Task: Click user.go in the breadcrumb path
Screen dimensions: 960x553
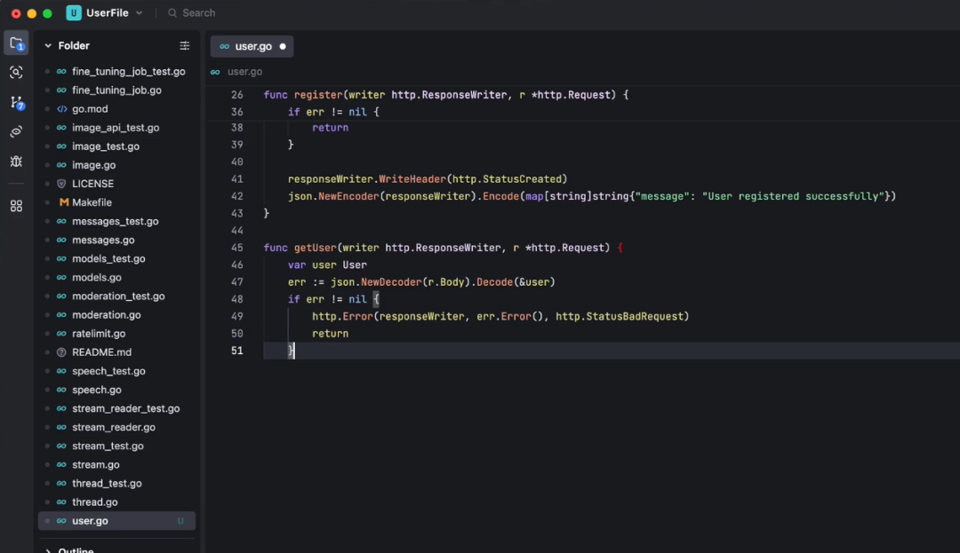Action: click(244, 72)
